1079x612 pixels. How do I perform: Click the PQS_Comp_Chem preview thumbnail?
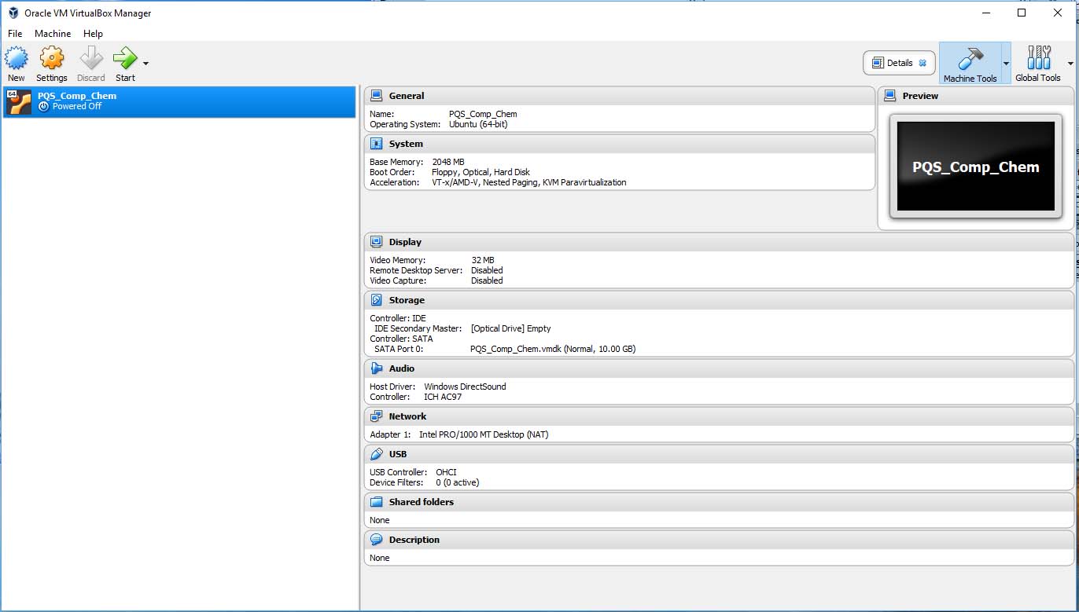pyautogui.click(x=976, y=167)
